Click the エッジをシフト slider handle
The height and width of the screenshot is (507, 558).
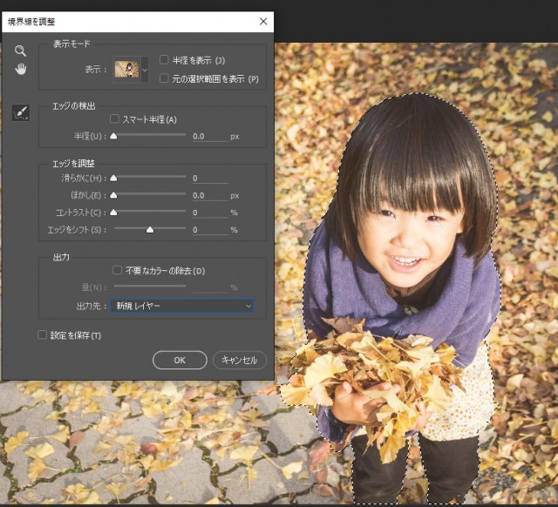coord(150,230)
